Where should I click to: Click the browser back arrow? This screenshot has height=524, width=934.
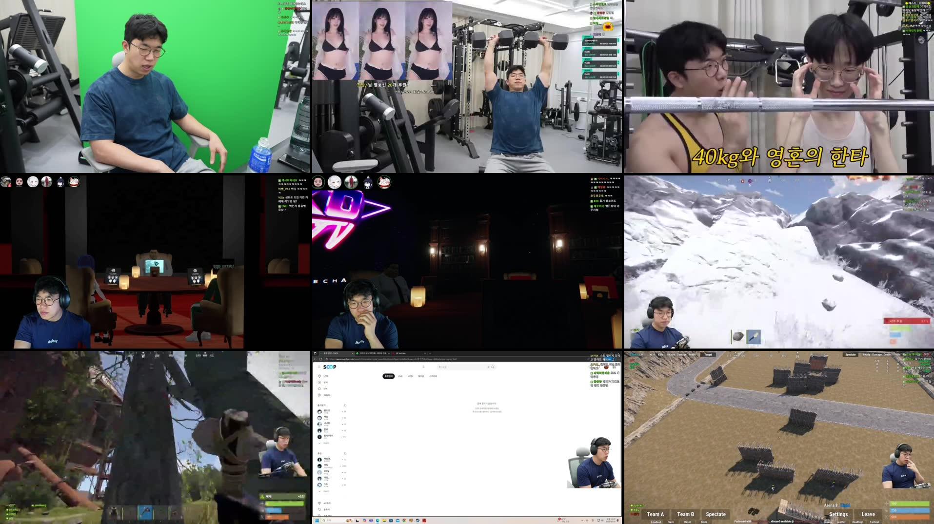click(x=315, y=359)
